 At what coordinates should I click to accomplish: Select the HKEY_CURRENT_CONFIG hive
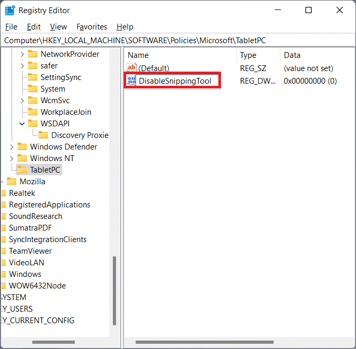[38, 320]
